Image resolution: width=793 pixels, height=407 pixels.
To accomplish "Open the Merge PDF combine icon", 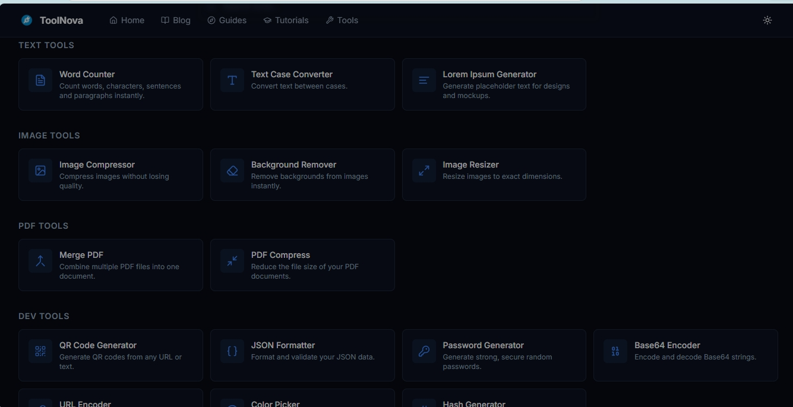I will click(x=40, y=261).
